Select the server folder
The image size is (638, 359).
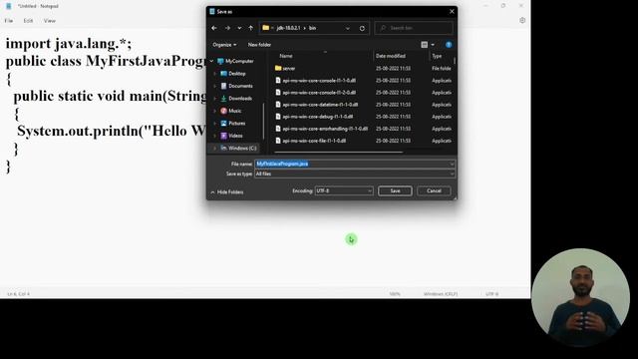288,69
